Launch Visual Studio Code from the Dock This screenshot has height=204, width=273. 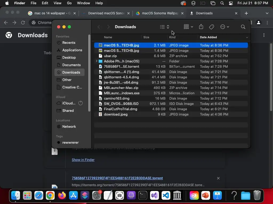[166, 195]
